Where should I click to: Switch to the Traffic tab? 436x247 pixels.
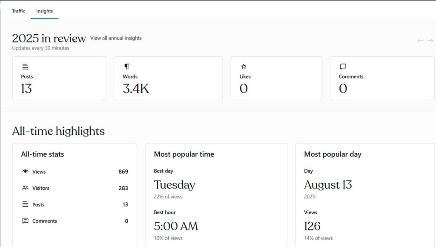click(x=18, y=11)
